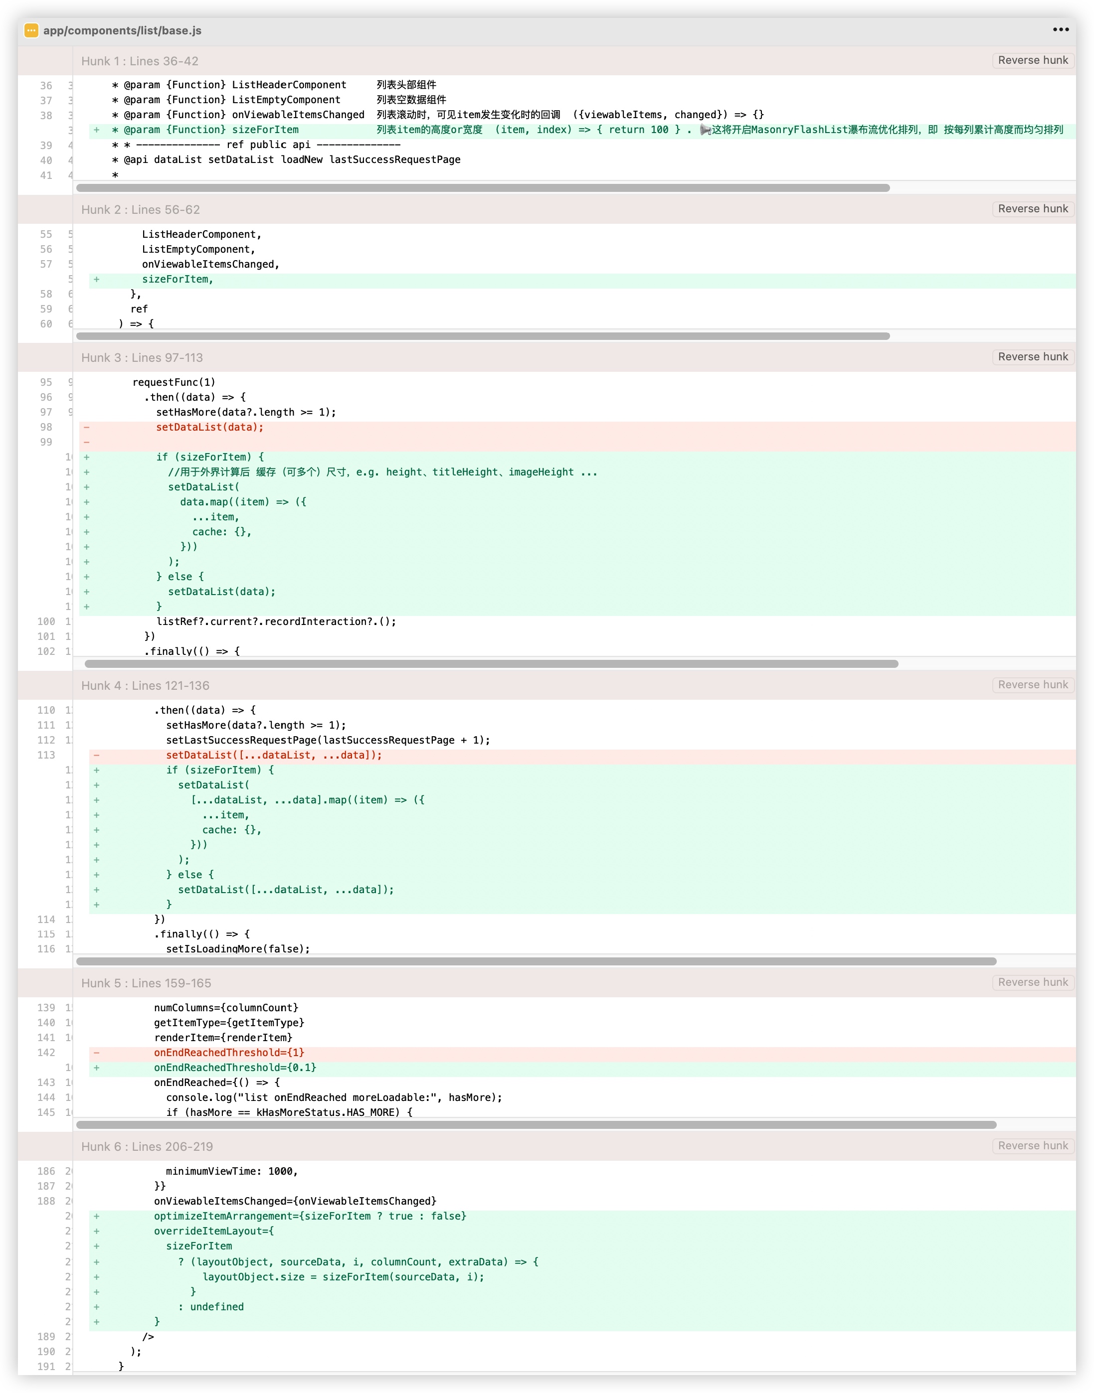Select the app/components/list/base.js file title
This screenshot has width=1094, height=1393.
point(122,31)
